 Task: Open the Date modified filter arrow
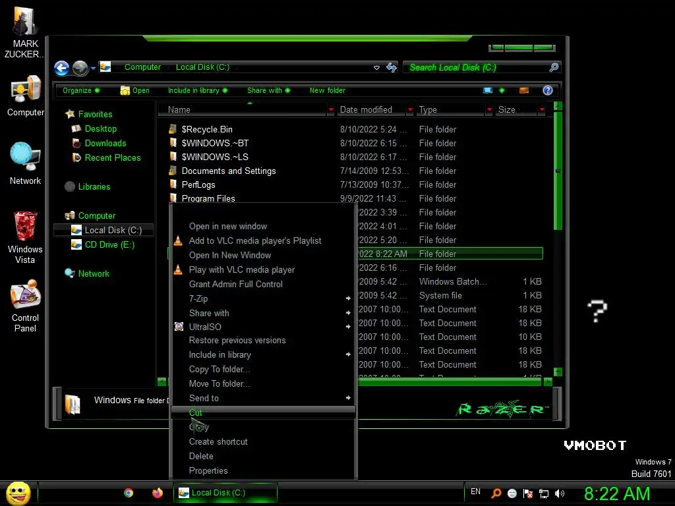click(410, 110)
